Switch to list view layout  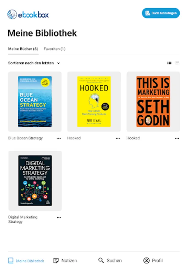(177, 63)
